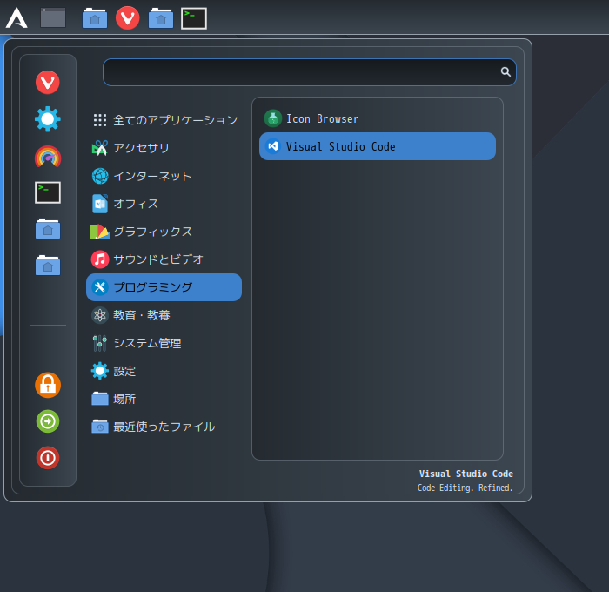The image size is (609, 592).
Task: Open the second home folder launcher in the top panel
Action: pyautogui.click(x=161, y=18)
